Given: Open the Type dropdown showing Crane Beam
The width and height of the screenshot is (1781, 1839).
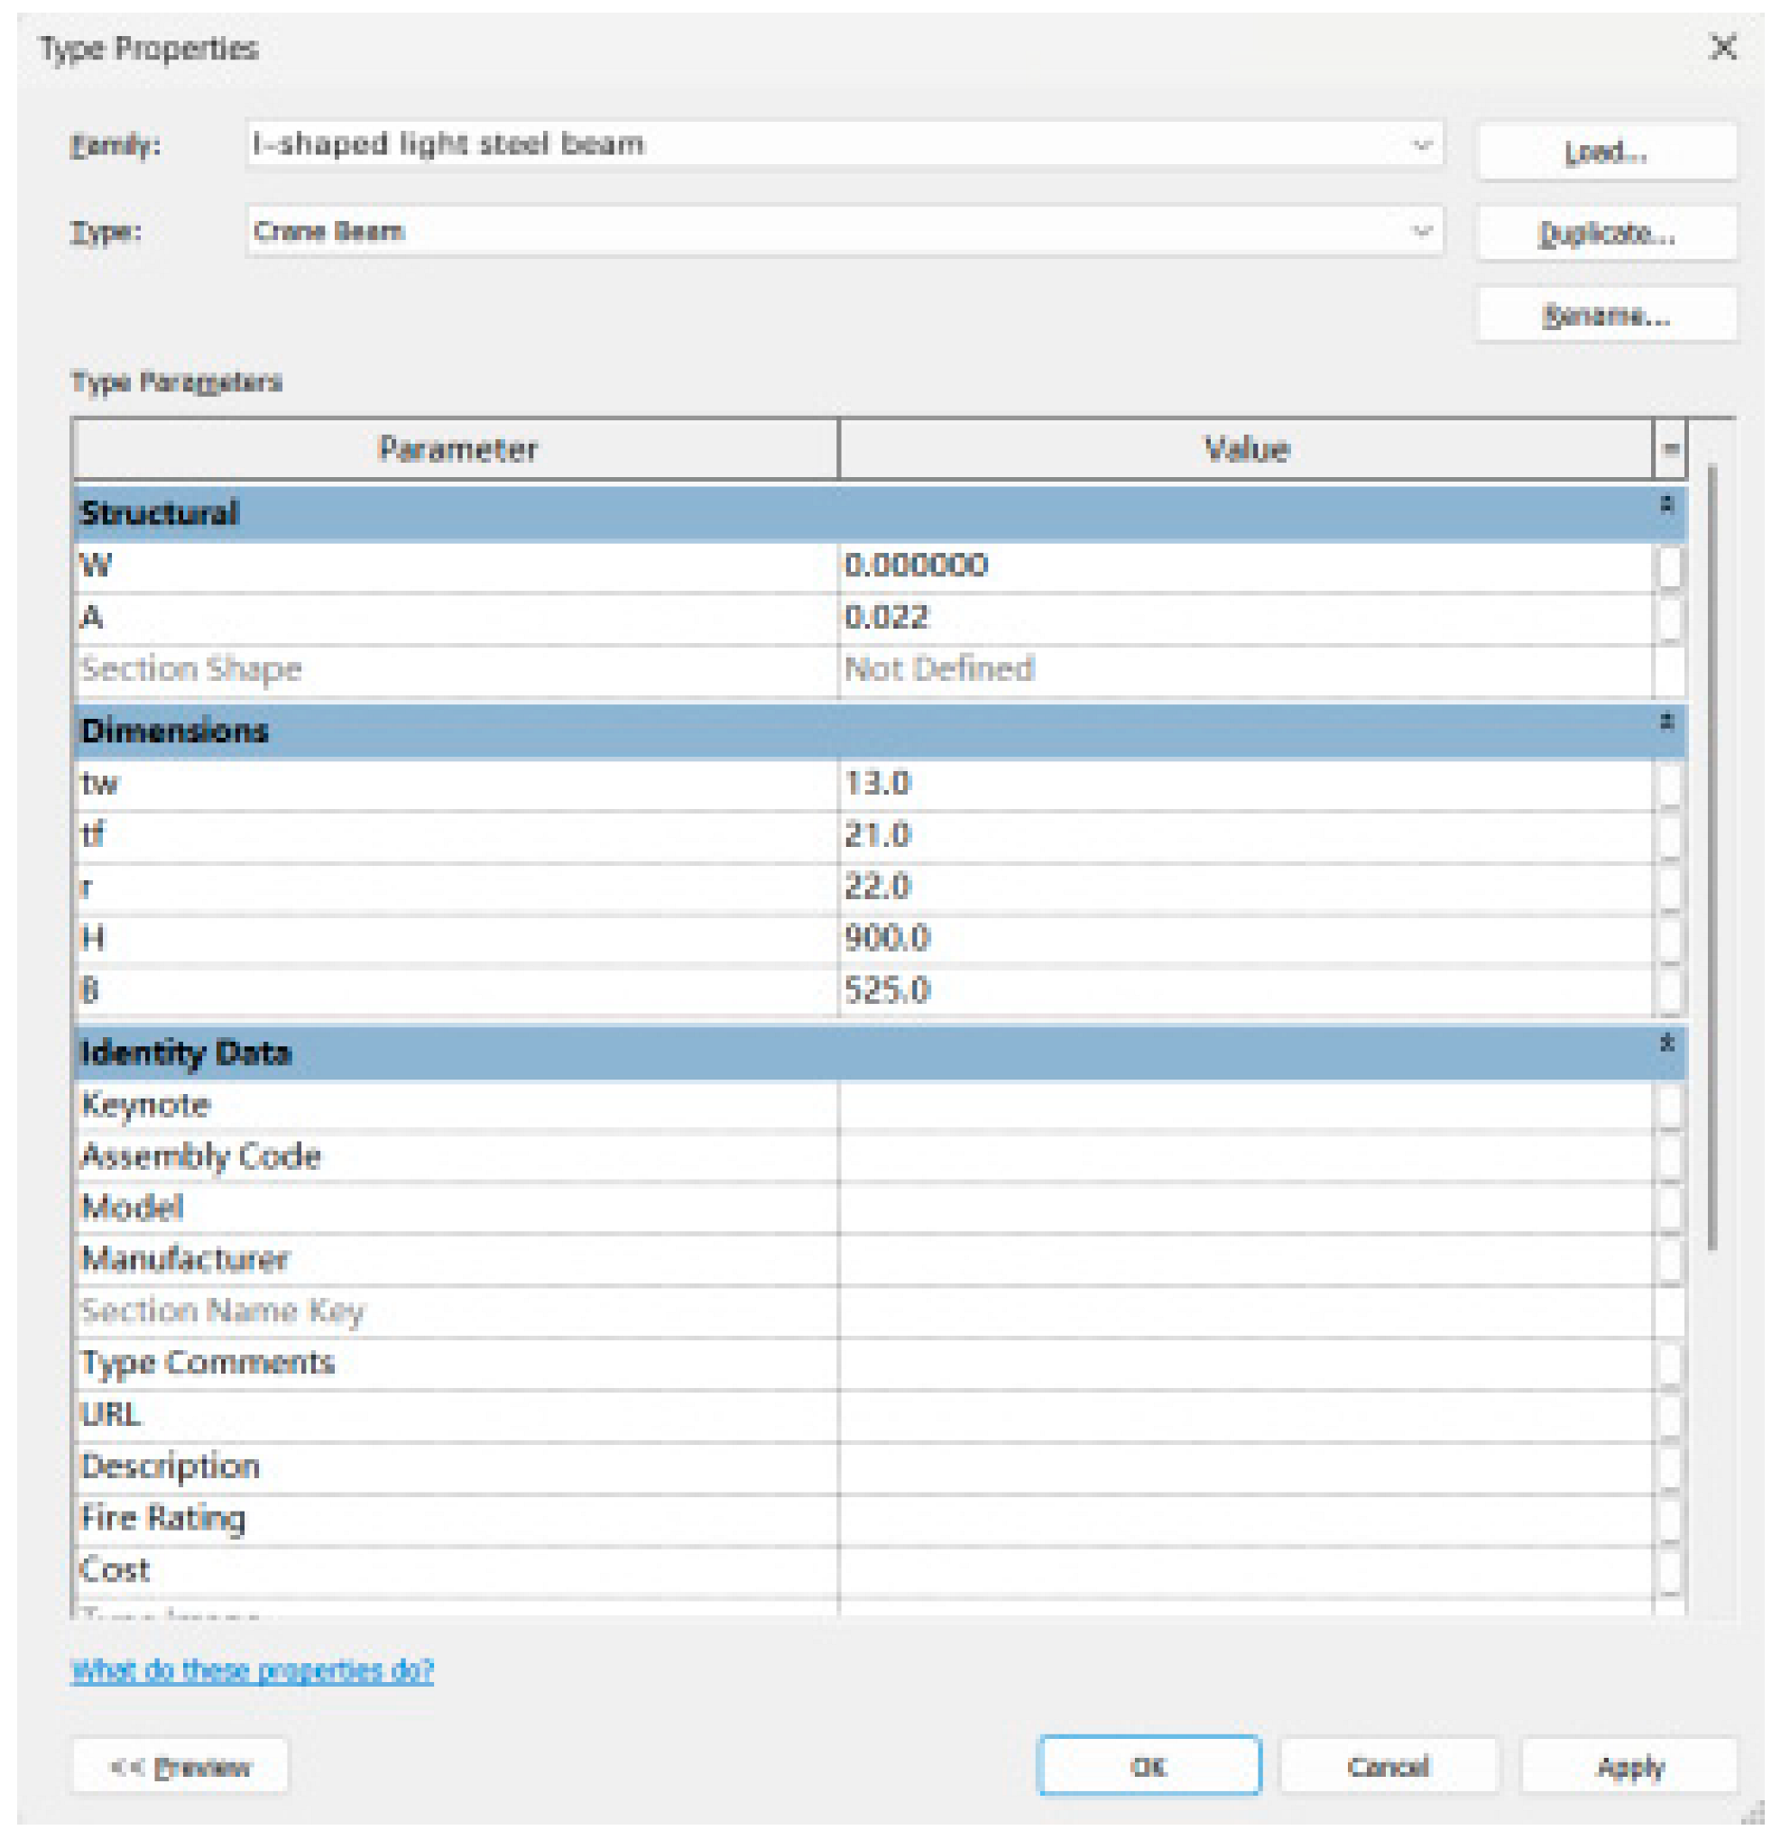Looking at the screenshot, I should point(1421,231).
